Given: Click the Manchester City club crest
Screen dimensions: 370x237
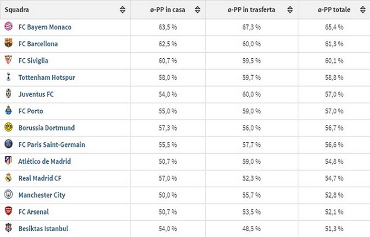Looking at the screenshot, I should coord(9,194).
